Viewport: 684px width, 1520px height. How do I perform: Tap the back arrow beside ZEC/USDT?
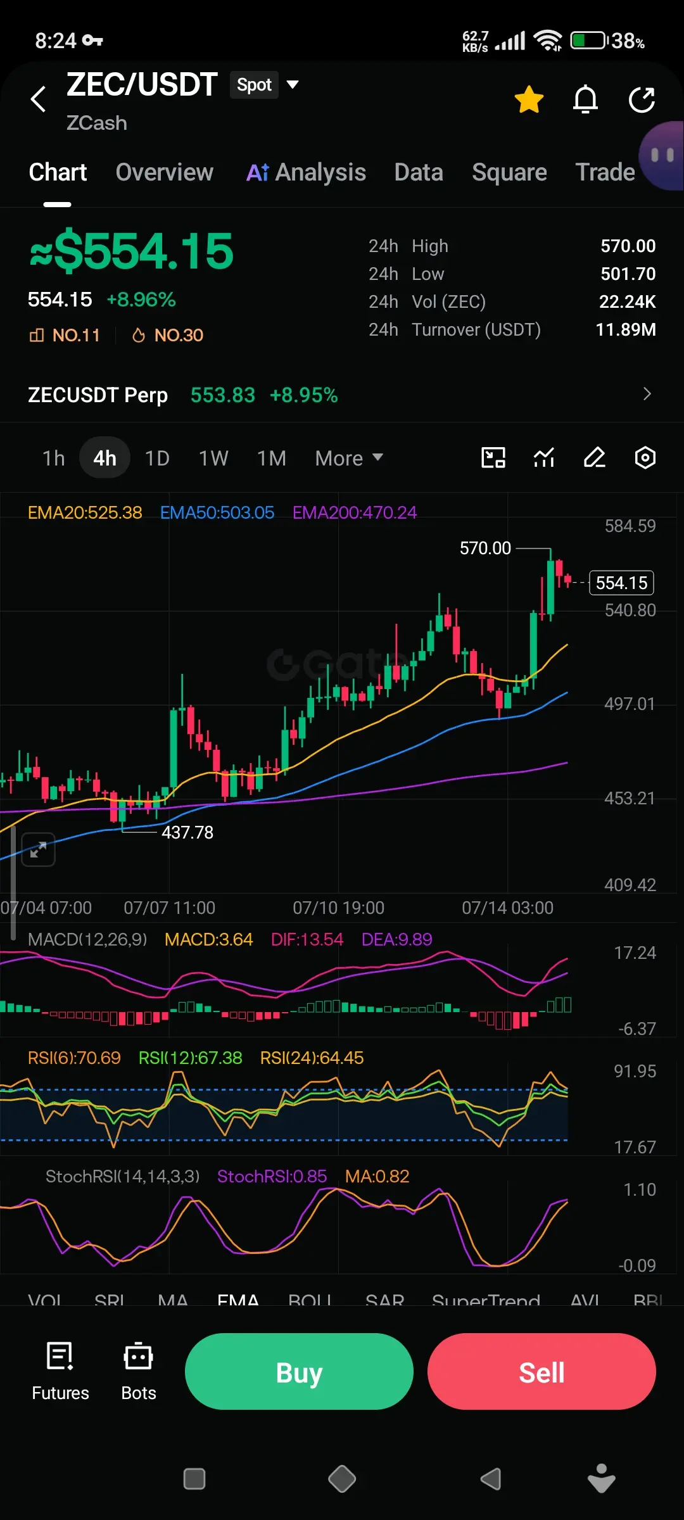coord(39,99)
